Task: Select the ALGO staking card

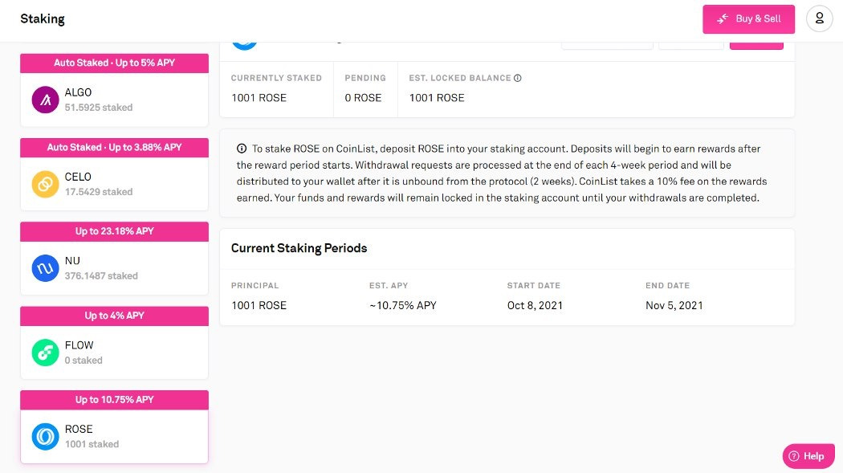Action: 114,90
